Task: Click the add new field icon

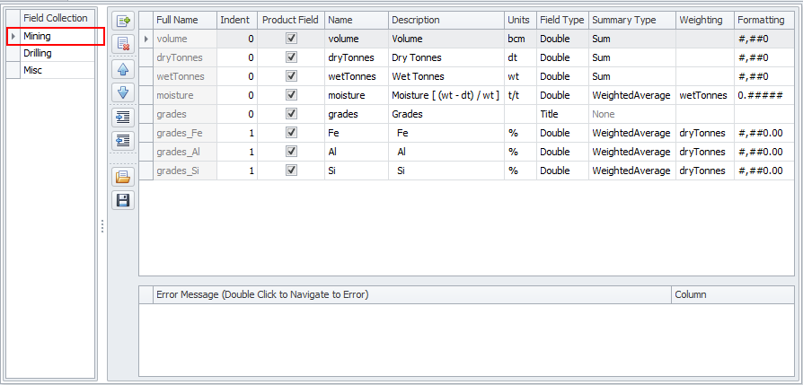Action: click(x=123, y=20)
